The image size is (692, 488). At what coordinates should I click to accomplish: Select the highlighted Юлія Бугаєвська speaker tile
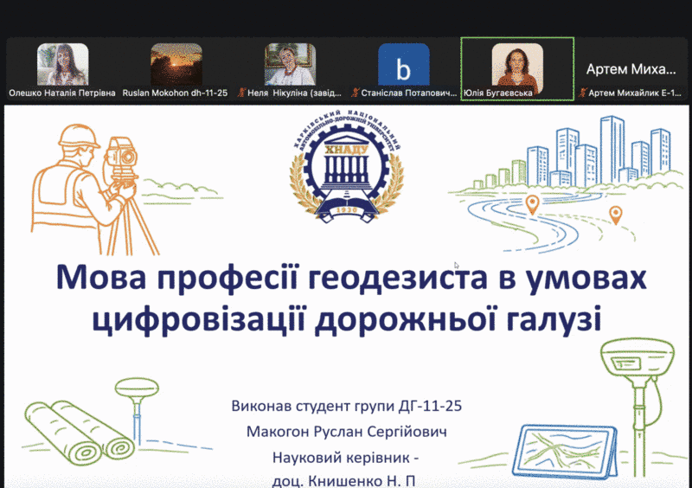(x=517, y=65)
